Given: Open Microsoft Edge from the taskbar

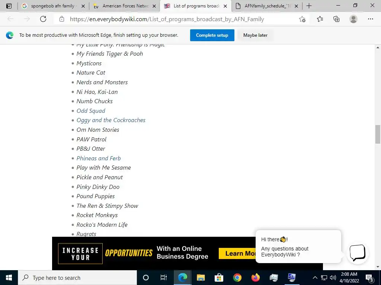Looking at the screenshot, I should coord(182,278).
